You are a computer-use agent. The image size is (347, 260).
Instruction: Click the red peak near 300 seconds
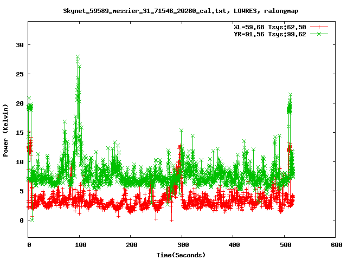180,146
